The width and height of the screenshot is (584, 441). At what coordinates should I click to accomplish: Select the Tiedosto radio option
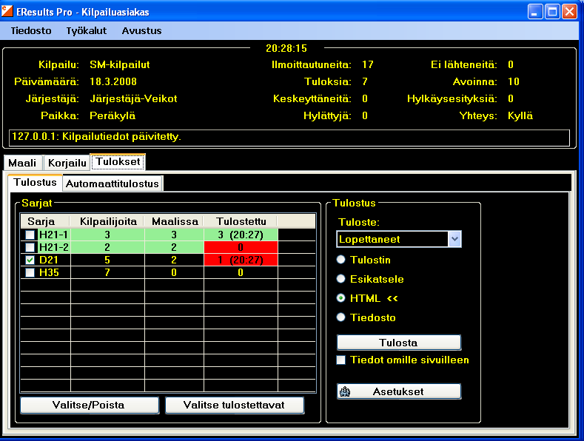340,317
